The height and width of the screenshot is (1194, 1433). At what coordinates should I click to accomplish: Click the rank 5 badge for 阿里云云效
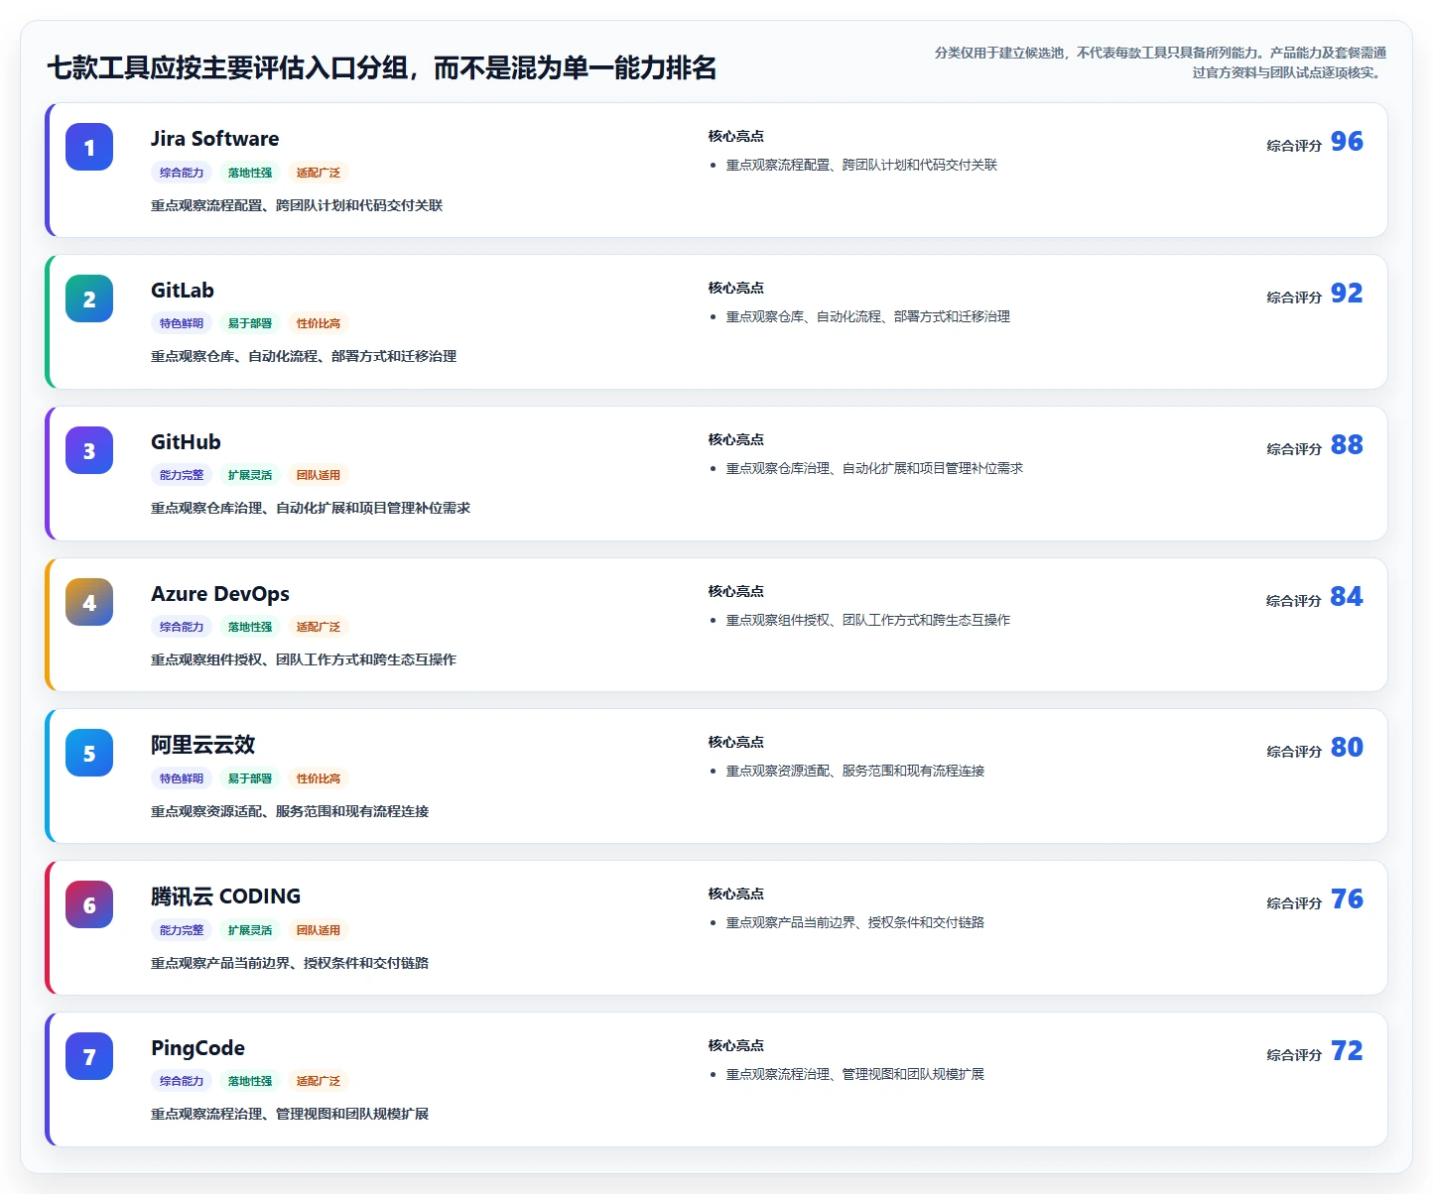(x=89, y=753)
